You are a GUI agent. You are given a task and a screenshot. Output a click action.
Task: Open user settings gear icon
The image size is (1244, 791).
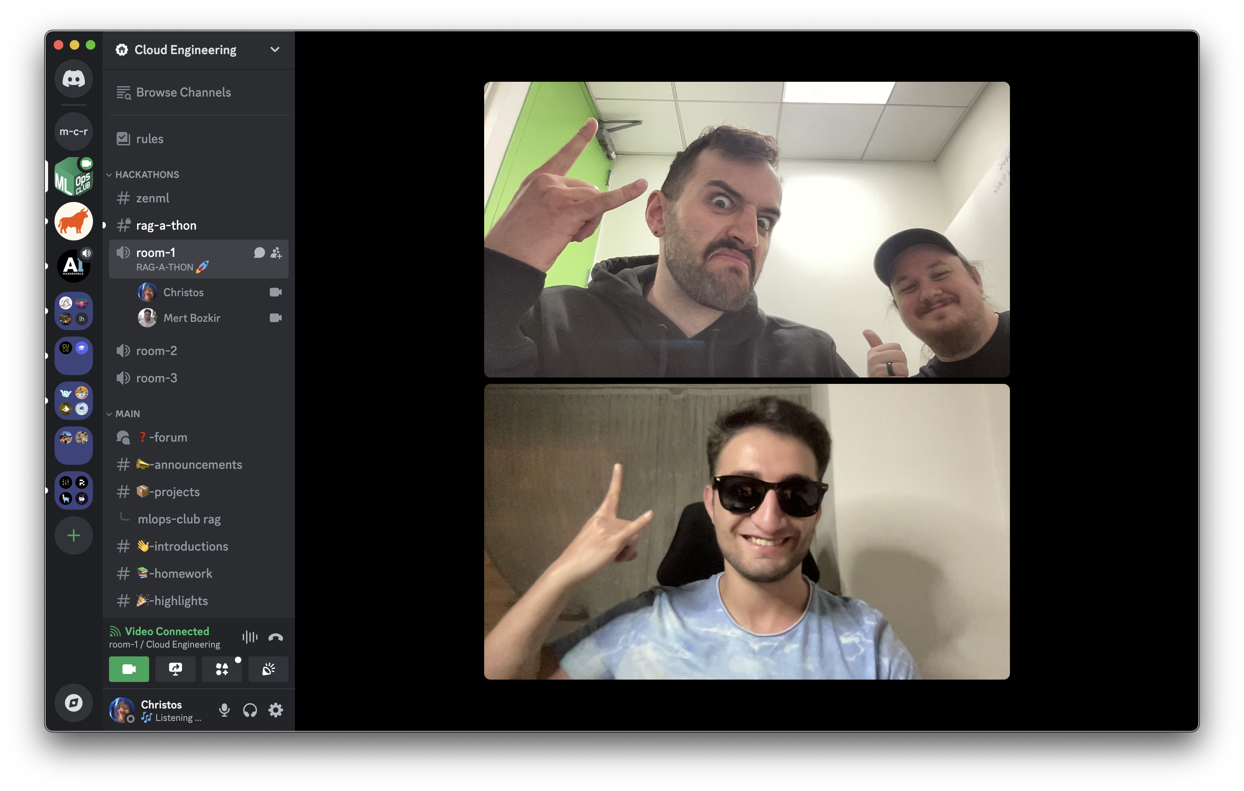pos(275,710)
